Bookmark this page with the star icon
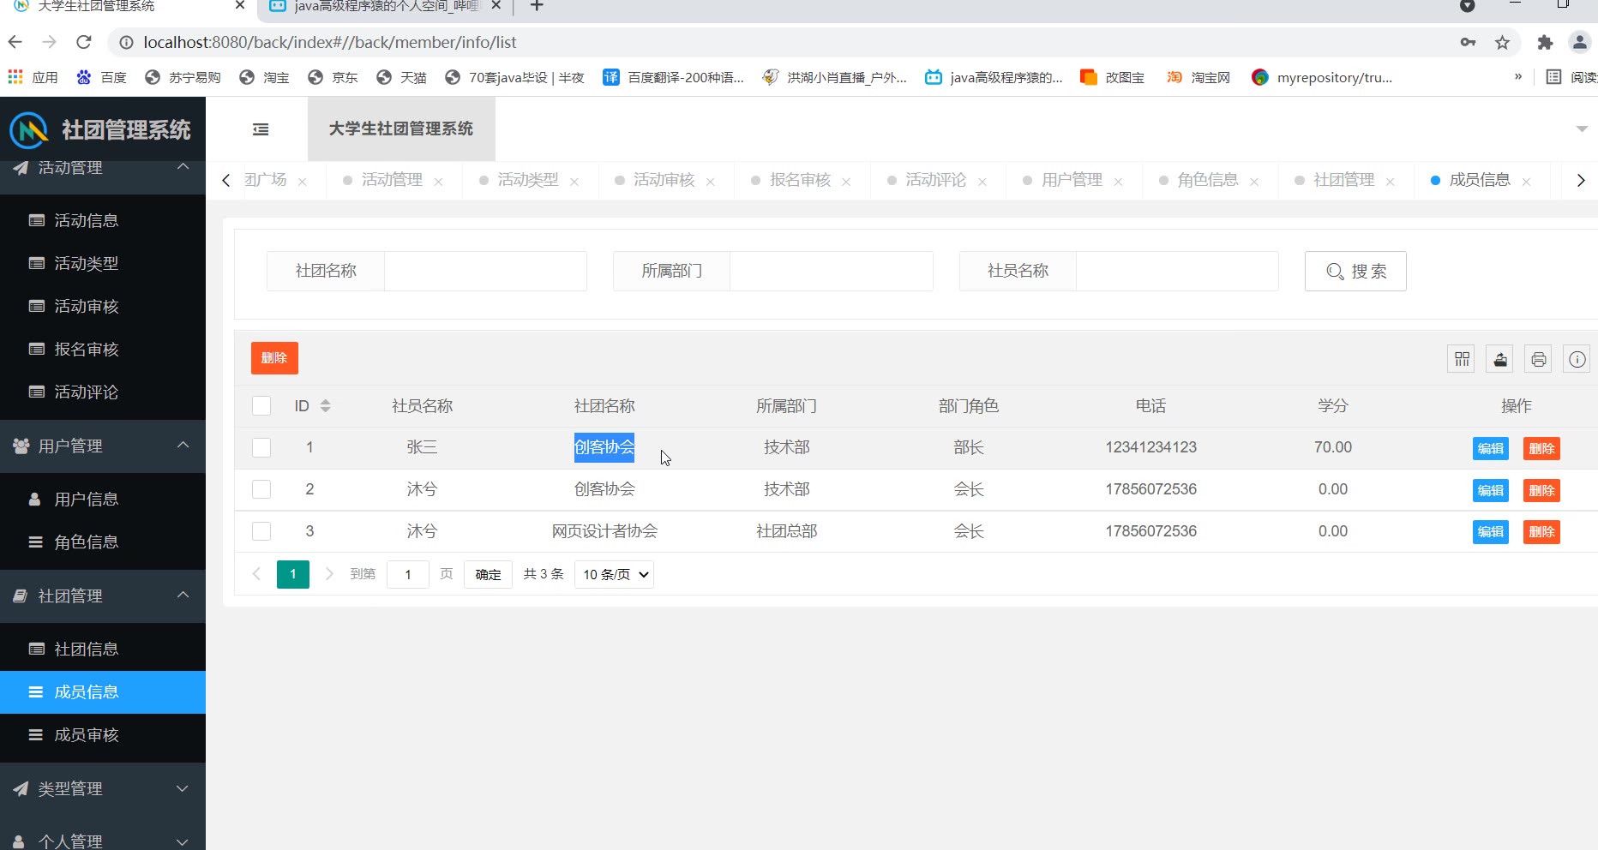 (1502, 42)
